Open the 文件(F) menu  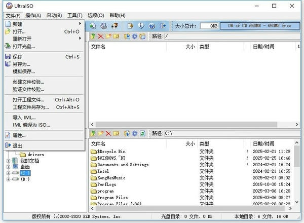coord(13,16)
